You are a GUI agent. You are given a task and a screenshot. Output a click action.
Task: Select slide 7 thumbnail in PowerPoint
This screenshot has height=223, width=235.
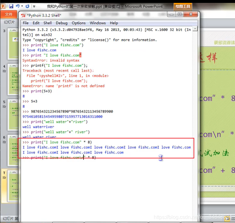pyautogui.click(x=13, y=186)
